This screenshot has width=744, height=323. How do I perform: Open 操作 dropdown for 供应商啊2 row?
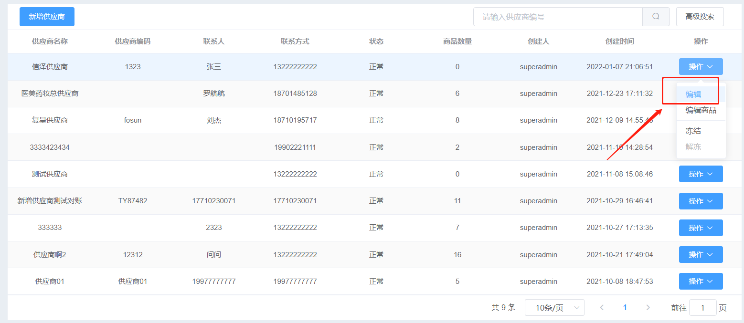click(x=701, y=255)
